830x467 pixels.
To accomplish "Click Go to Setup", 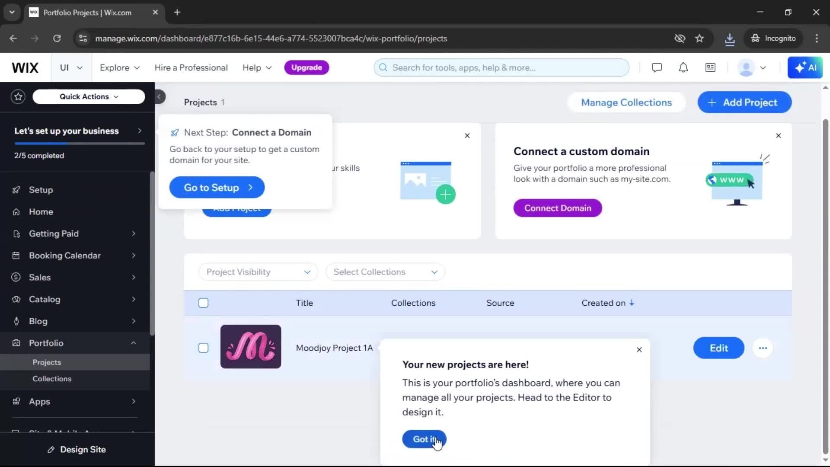I will (x=217, y=187).
